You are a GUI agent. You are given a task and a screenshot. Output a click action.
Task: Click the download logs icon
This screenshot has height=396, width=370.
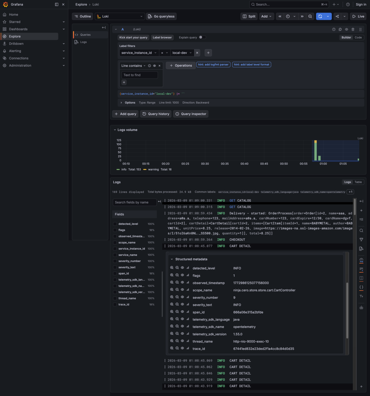[x=361, y=308]
